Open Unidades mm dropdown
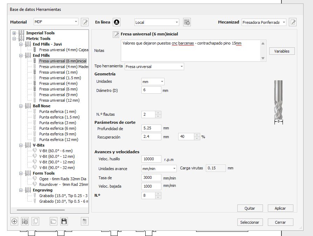Screen dimensions: 313x236 (x=153, y=82)
